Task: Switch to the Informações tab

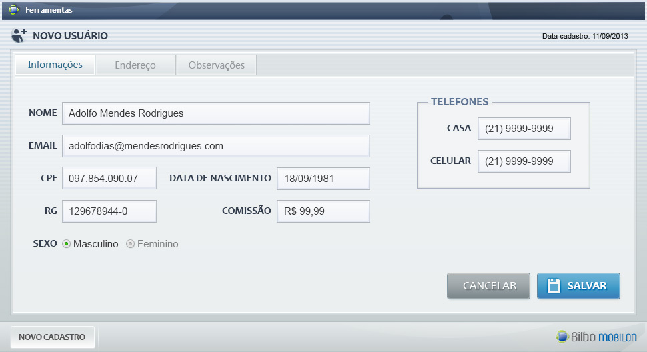Action: 55,65
